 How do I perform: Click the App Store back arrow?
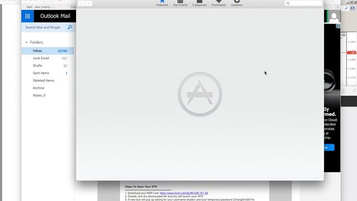point(81,3)
